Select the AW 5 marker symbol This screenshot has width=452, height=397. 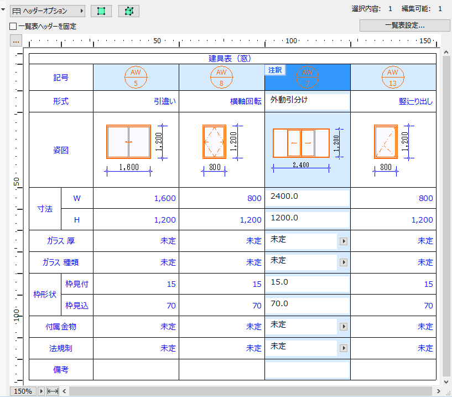pyautogui.click(x=136, y=78)
